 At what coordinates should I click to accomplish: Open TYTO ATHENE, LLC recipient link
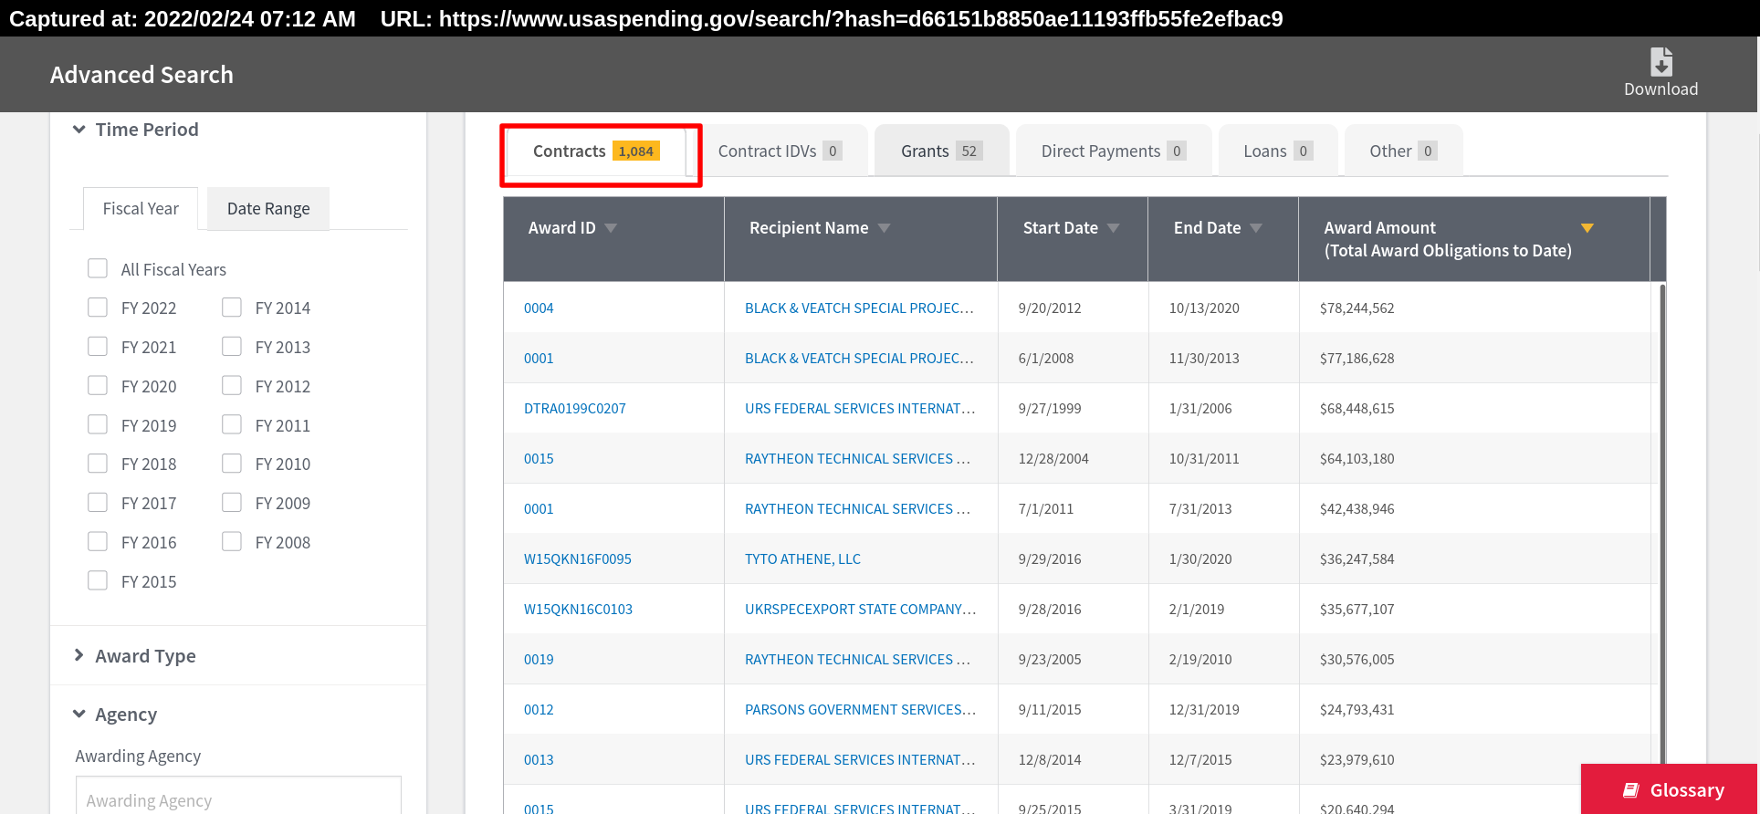802,559
